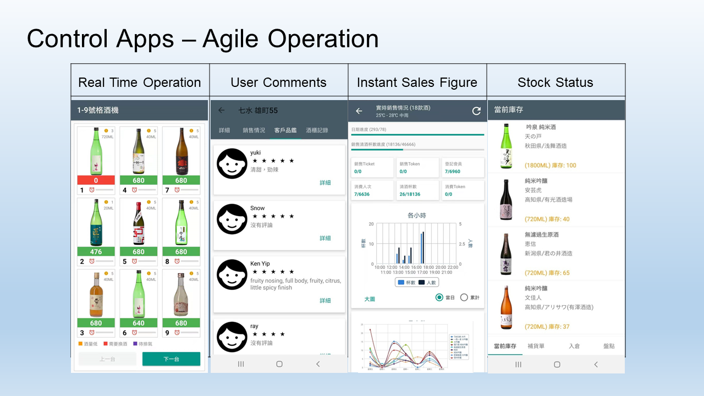Tap Snow's avatar icon in the comments list

232,219
